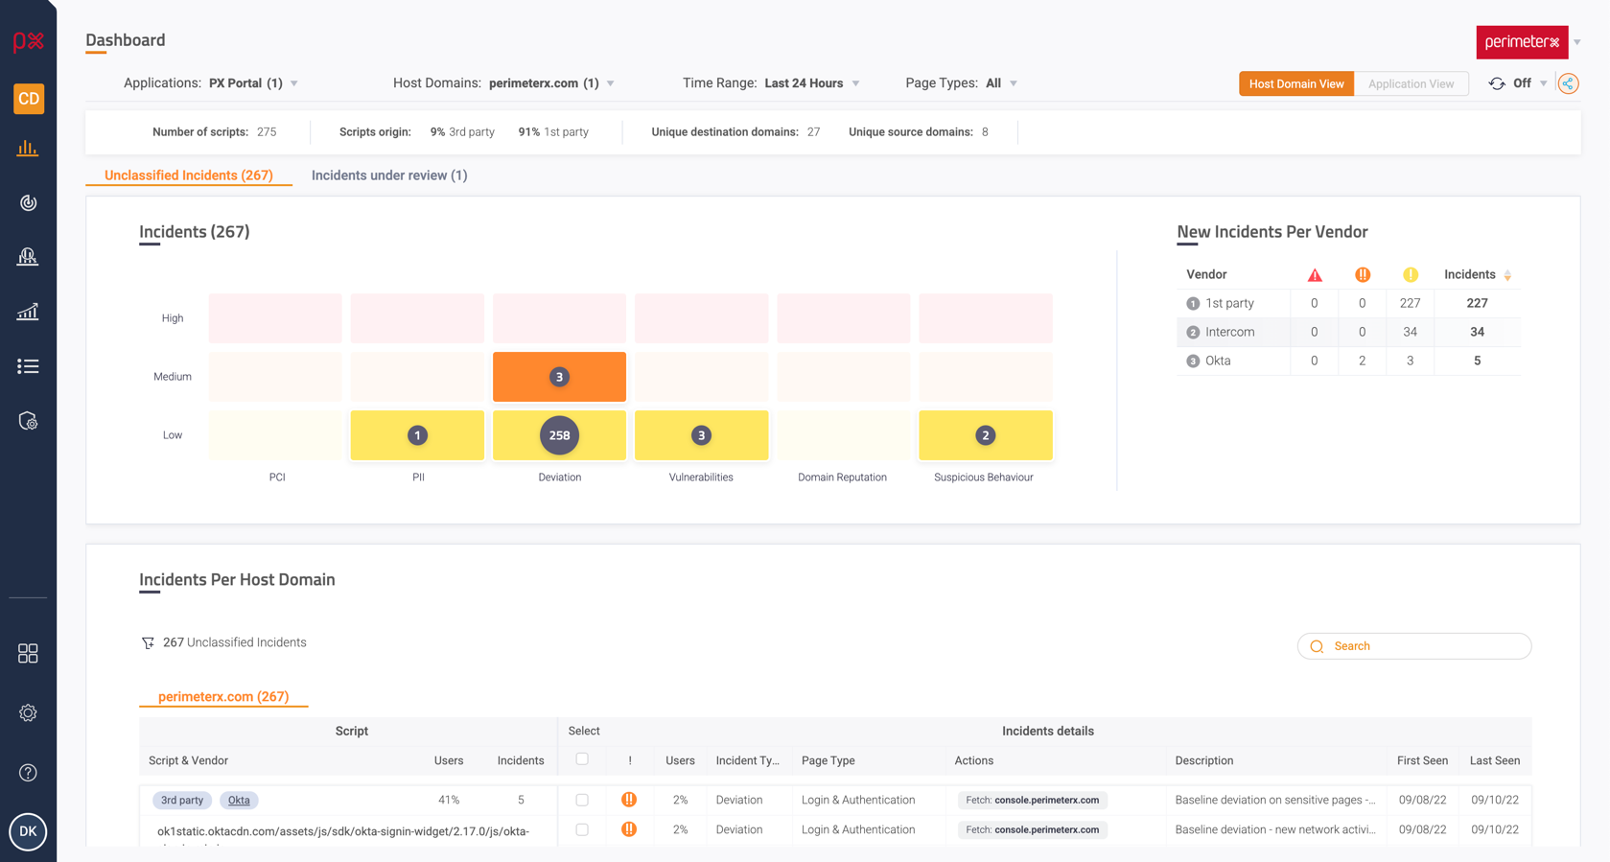
Task: Click the Script & Vendor column header
Action: click(x=188, y=760)
